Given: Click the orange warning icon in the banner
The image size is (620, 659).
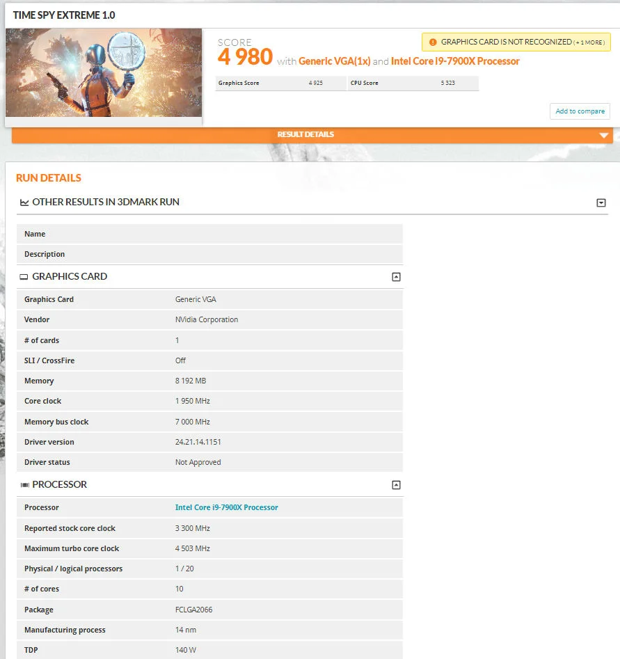Looking at the screenshot, I should click(433, 42).
